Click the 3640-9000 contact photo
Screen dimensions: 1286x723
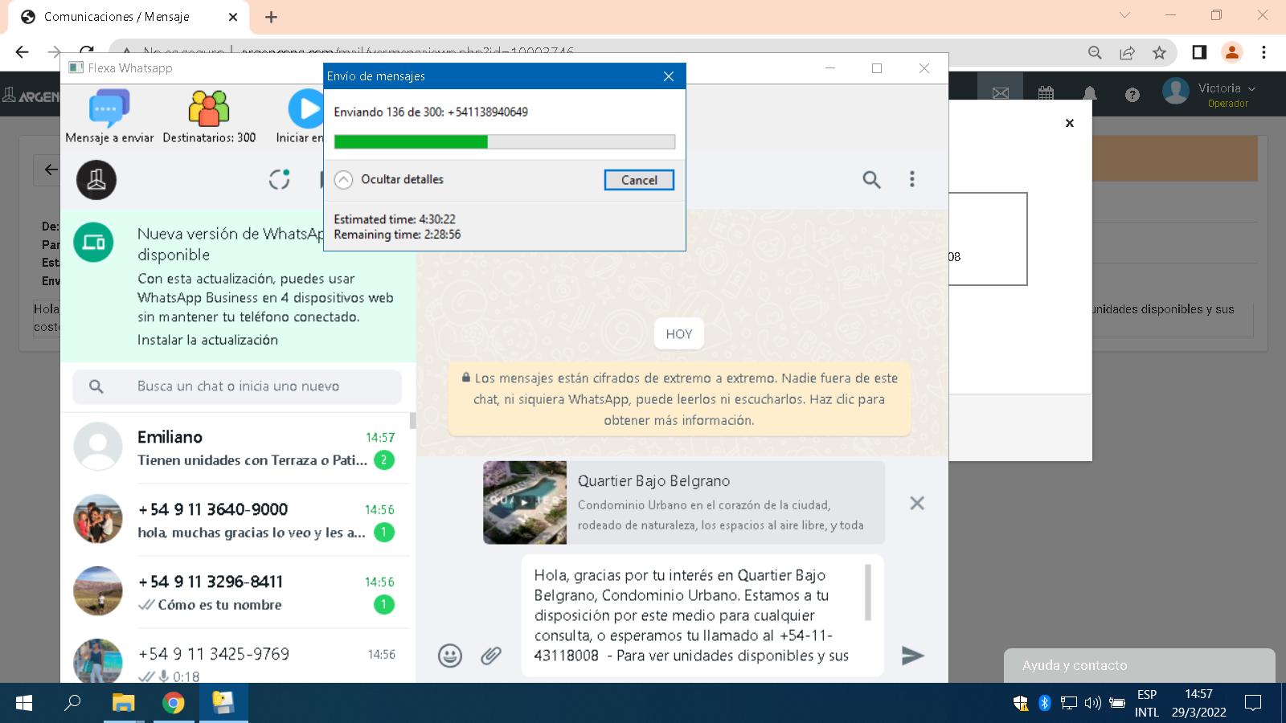coord(98,519)
